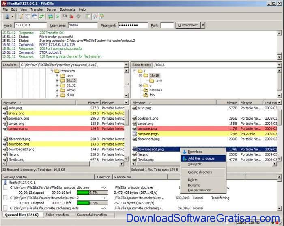
Task: Expand the local 32x32 folder node
Action: pos(57,85)
